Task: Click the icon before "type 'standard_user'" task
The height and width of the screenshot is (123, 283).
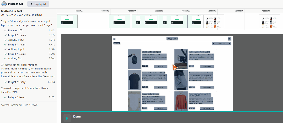Action: point(2,21)
